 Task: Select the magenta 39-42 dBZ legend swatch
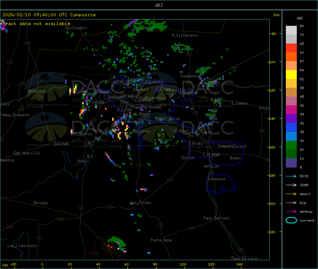(x=291, y=110)
